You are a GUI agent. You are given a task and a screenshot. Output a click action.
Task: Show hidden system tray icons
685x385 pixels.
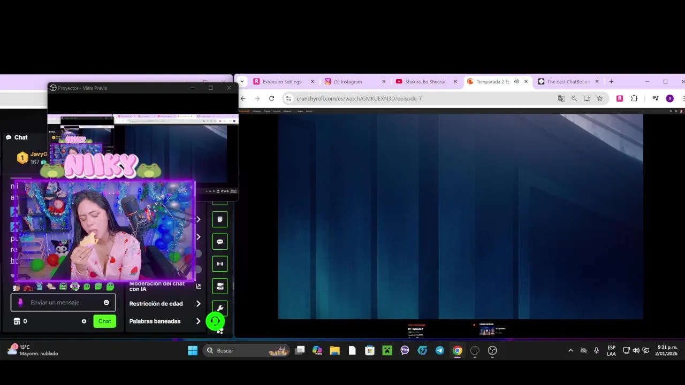pos(570,351)
